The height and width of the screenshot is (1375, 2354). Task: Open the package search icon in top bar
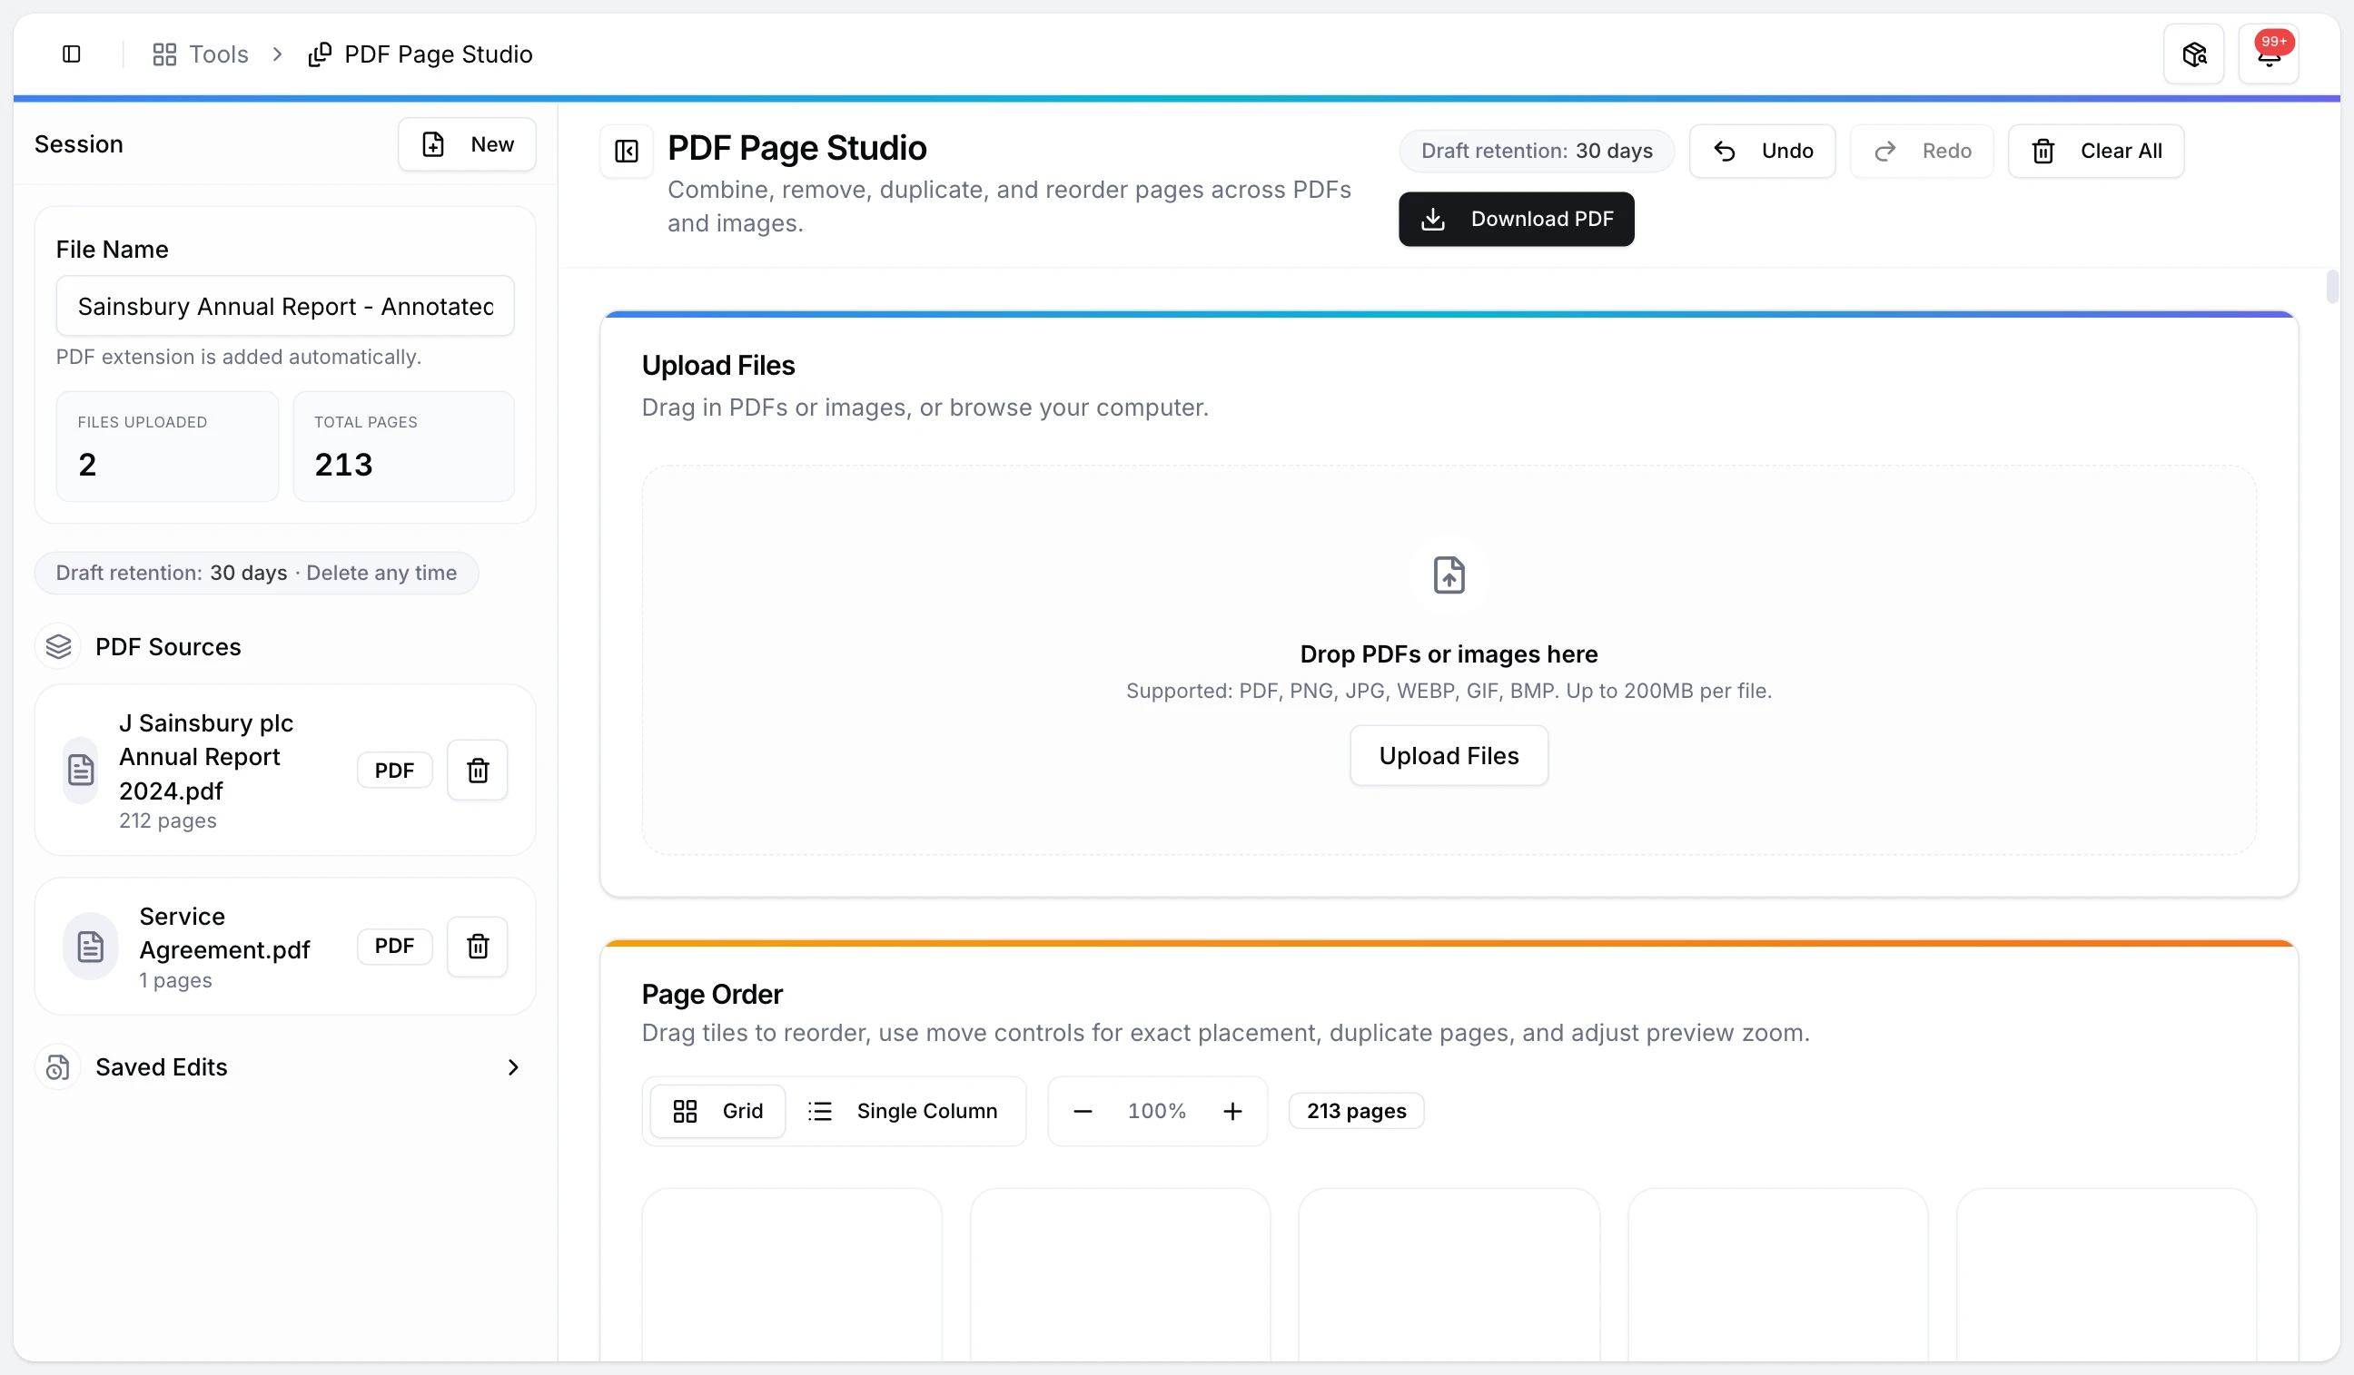point(2193,54)
